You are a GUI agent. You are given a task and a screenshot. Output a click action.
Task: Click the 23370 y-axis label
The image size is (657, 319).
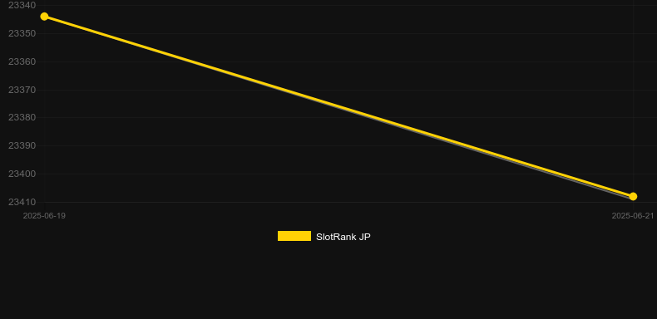(x=22, y=90)
